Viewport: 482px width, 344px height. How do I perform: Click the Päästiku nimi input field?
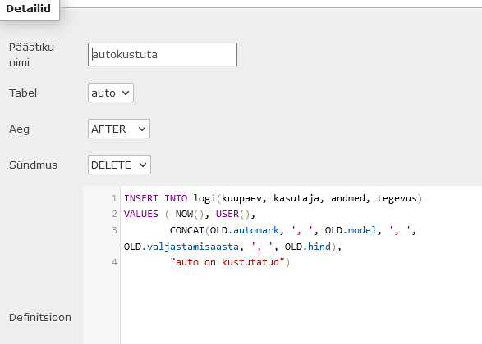[163, 55]
